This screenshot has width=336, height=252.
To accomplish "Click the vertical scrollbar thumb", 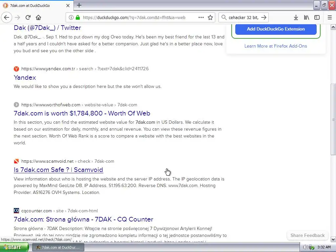I will 333,119.
